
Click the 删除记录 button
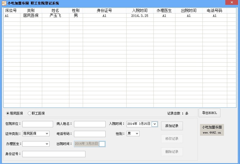pos(172,151)
